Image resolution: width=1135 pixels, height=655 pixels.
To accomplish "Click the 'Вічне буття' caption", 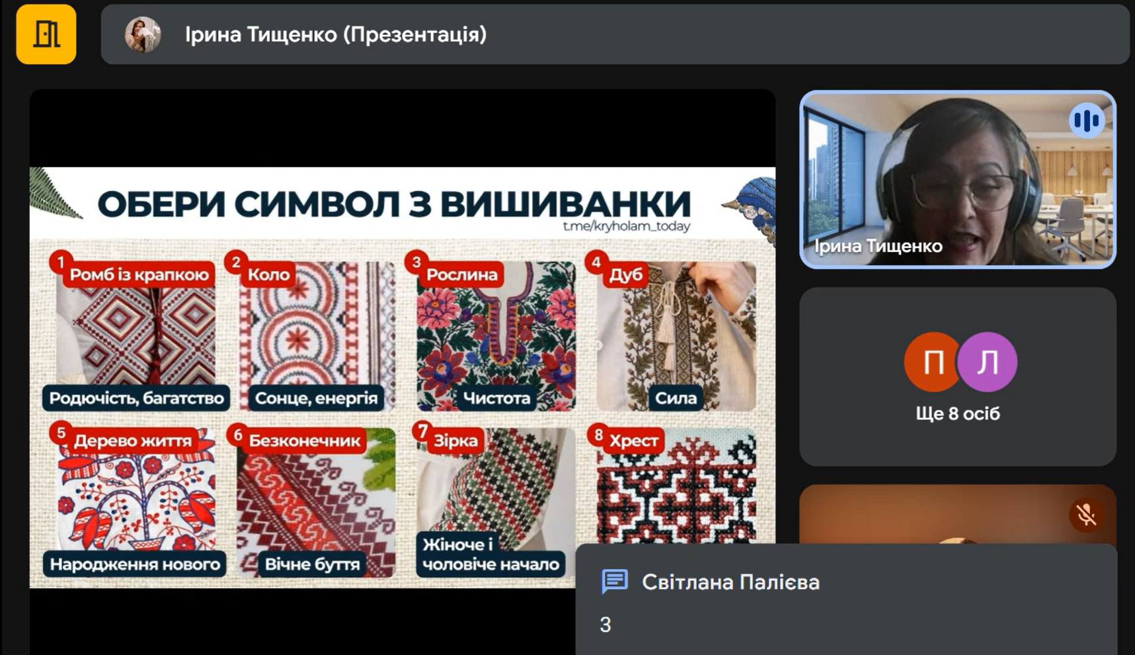I will [x=312, y=564].
